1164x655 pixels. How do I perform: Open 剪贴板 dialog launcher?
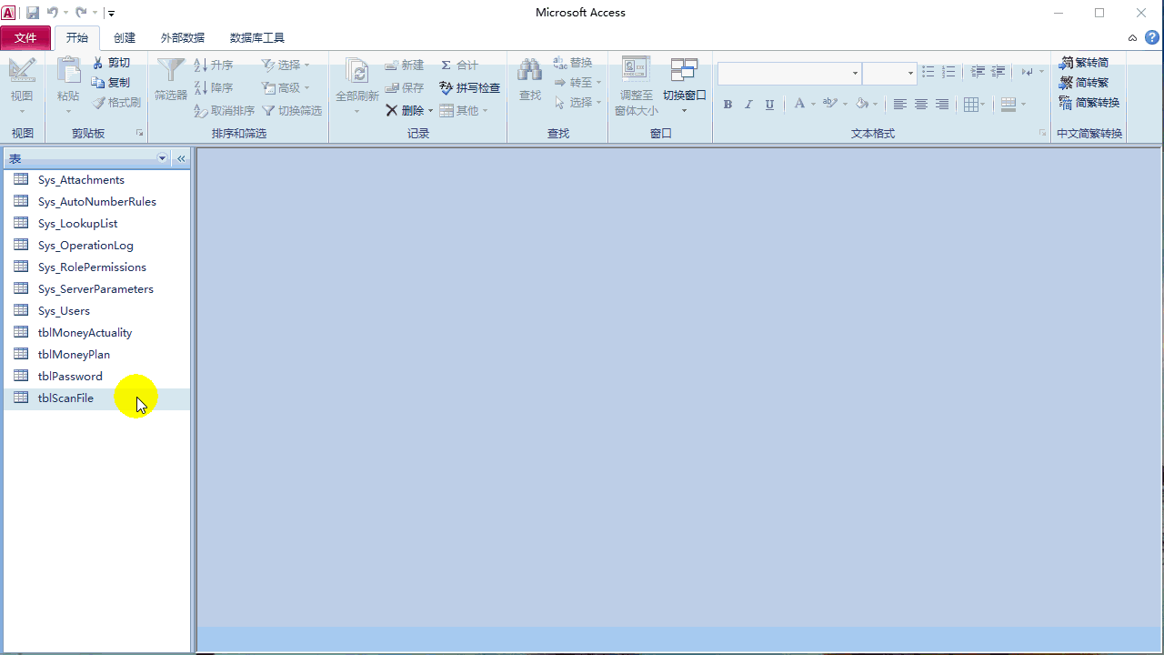[140, 134]
